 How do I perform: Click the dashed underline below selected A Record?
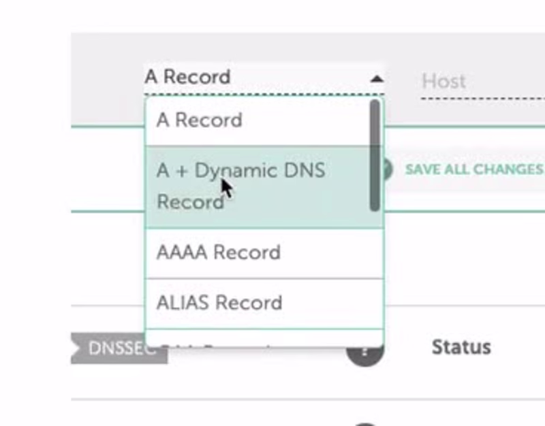(264, 94)
